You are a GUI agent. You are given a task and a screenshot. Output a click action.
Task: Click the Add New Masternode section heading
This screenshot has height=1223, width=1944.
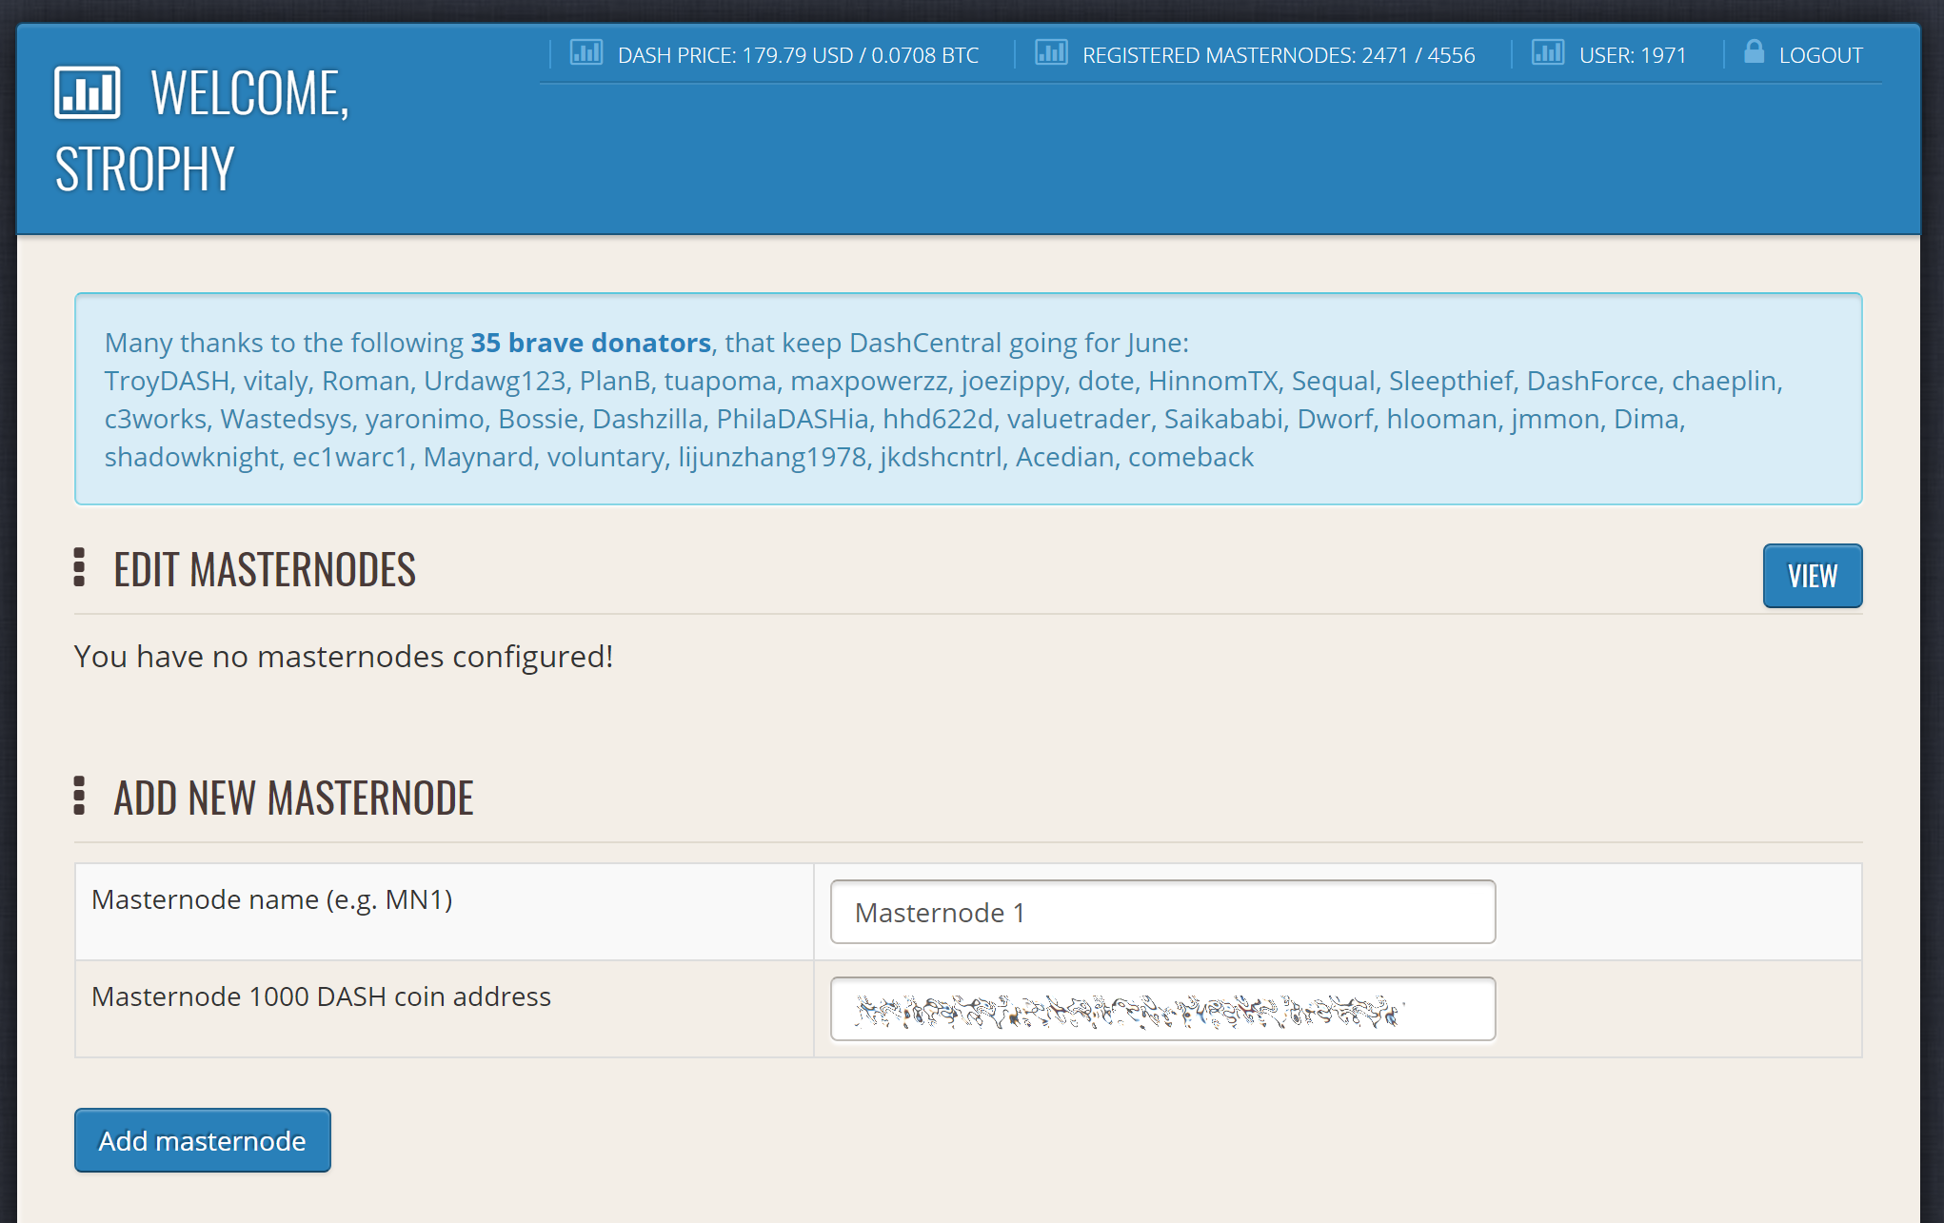click(293, 799)
